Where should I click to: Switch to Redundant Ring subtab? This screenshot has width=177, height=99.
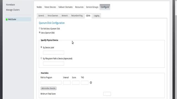(x=77, y=16)
